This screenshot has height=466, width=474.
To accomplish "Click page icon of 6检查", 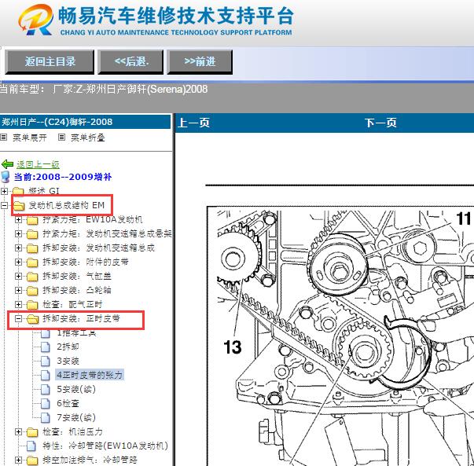I will point(46,403).
